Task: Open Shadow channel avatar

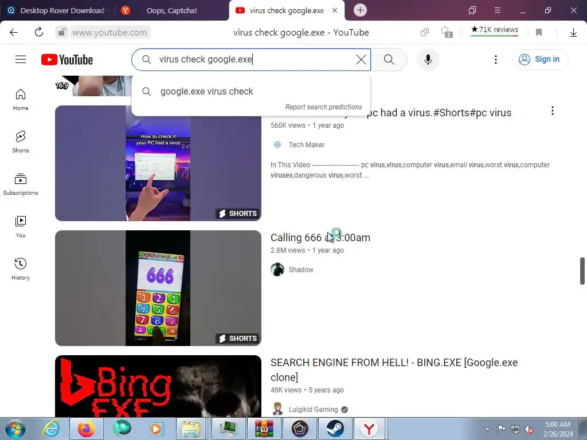Action: pos(277,269)
